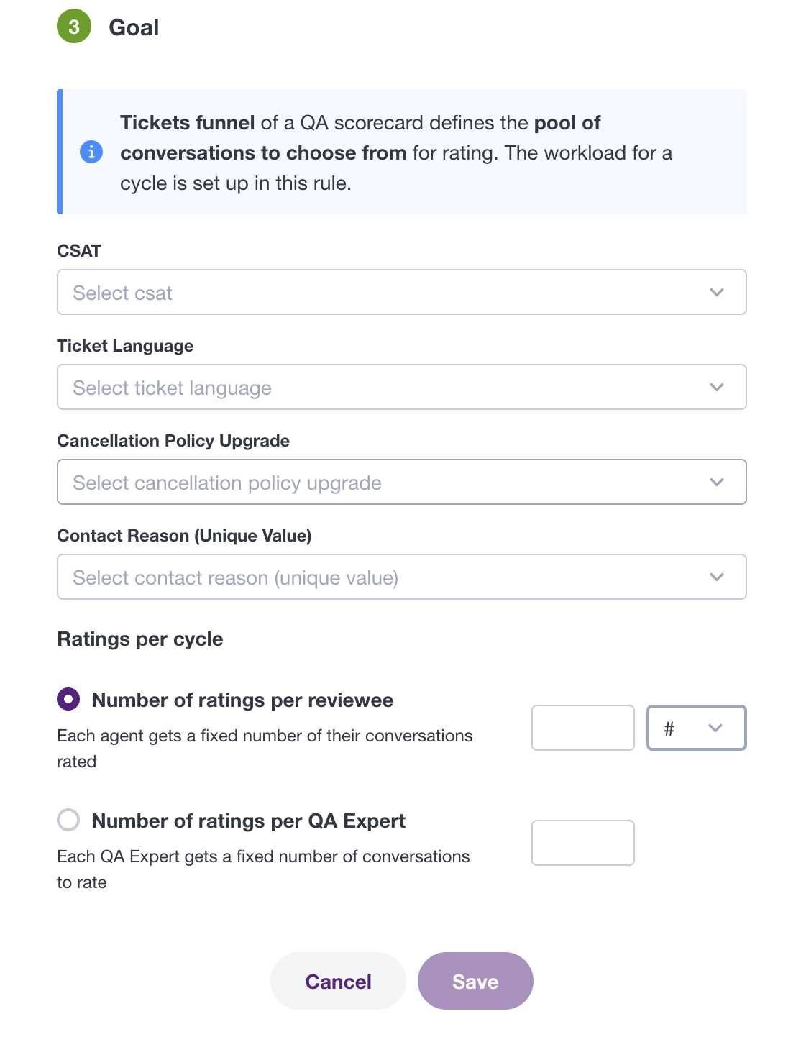The image size is (801, 1060).
Task: Click the Goal section heading
Action: [134, 27]
